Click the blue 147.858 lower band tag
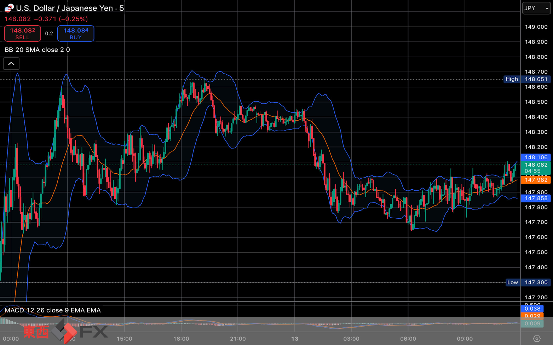This screenshot has width=553, height=345. click(x=536, y=198)
